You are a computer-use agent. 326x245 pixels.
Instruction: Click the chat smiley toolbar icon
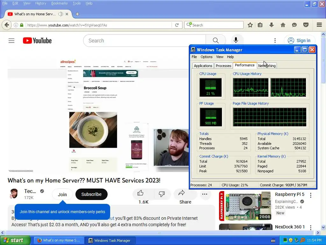coord(294,25)
